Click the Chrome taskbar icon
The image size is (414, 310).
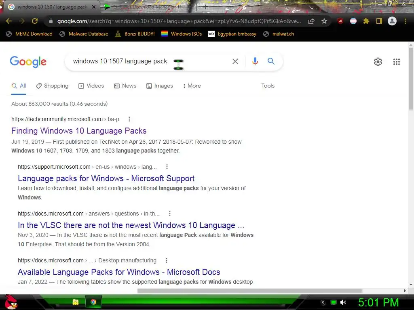click(x=93, y=302)
